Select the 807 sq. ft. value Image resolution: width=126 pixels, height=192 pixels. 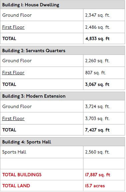point(95,73)
